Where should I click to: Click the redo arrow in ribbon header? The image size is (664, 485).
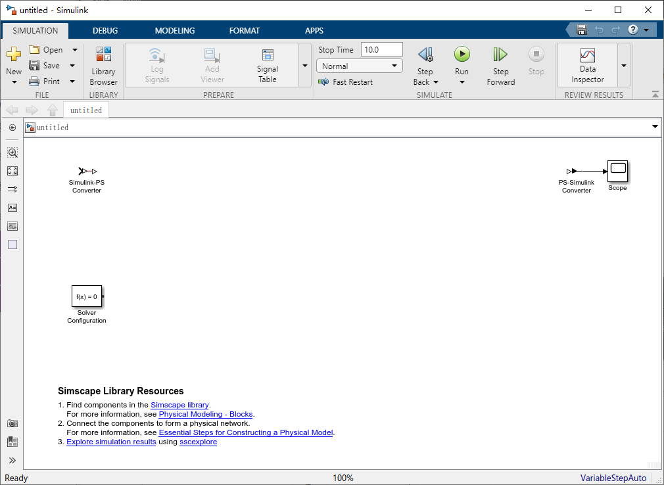click(x=615, y=30)
